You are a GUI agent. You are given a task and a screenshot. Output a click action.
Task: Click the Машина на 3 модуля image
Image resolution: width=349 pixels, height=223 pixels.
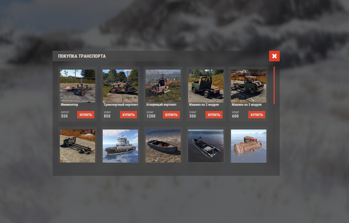point(249,86)
